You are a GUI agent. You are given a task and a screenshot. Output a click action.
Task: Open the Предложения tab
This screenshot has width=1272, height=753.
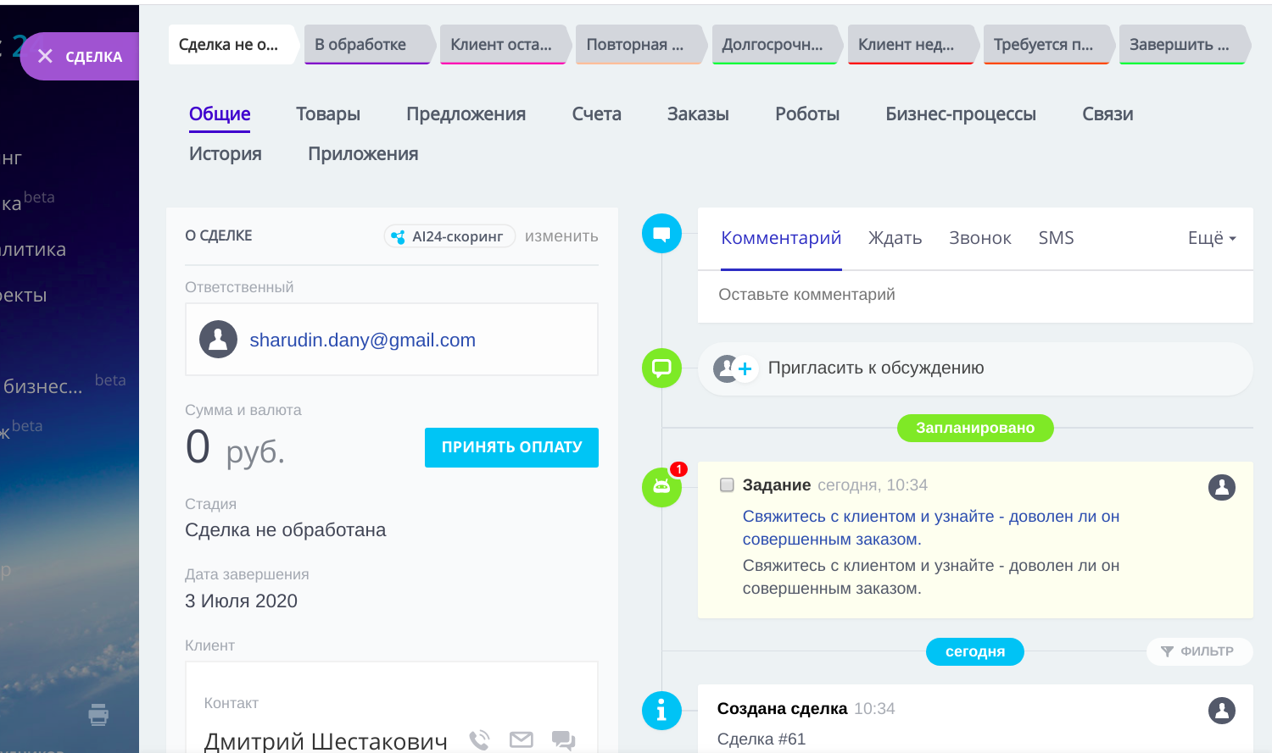pos(466,114)
